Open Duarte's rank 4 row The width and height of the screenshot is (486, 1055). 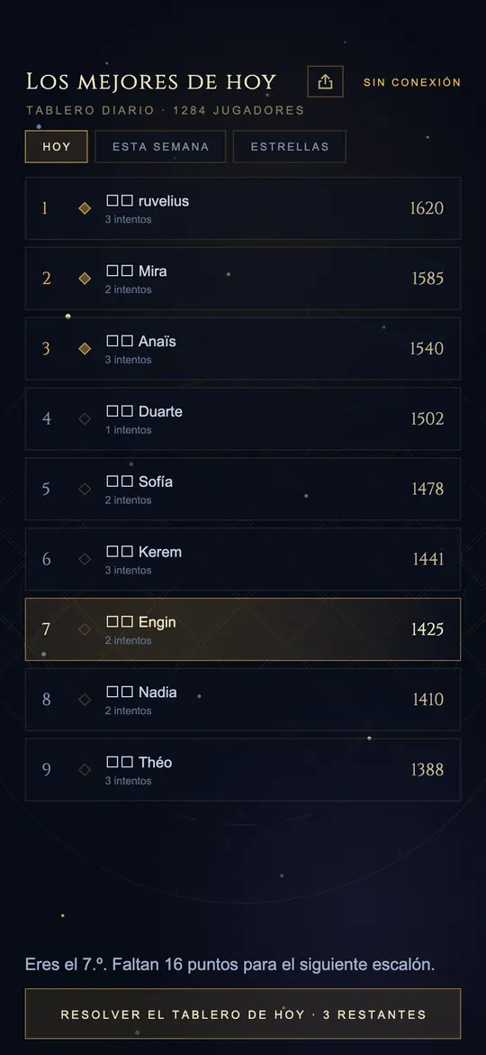[x=243, y=418]
